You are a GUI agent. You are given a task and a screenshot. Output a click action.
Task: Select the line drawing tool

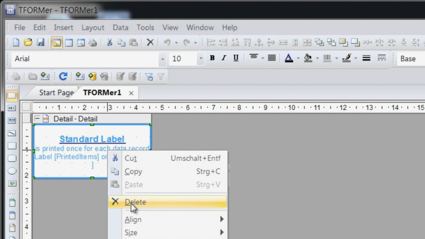click(x=12, y=133)
